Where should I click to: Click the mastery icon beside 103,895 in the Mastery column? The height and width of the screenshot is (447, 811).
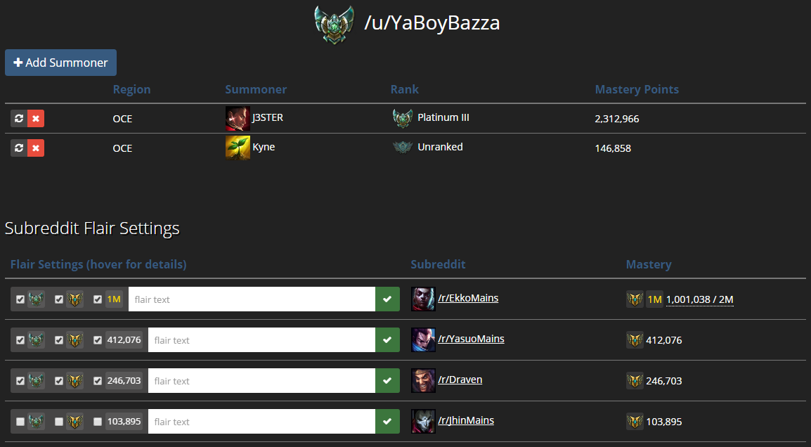click(x=635, y=422)
